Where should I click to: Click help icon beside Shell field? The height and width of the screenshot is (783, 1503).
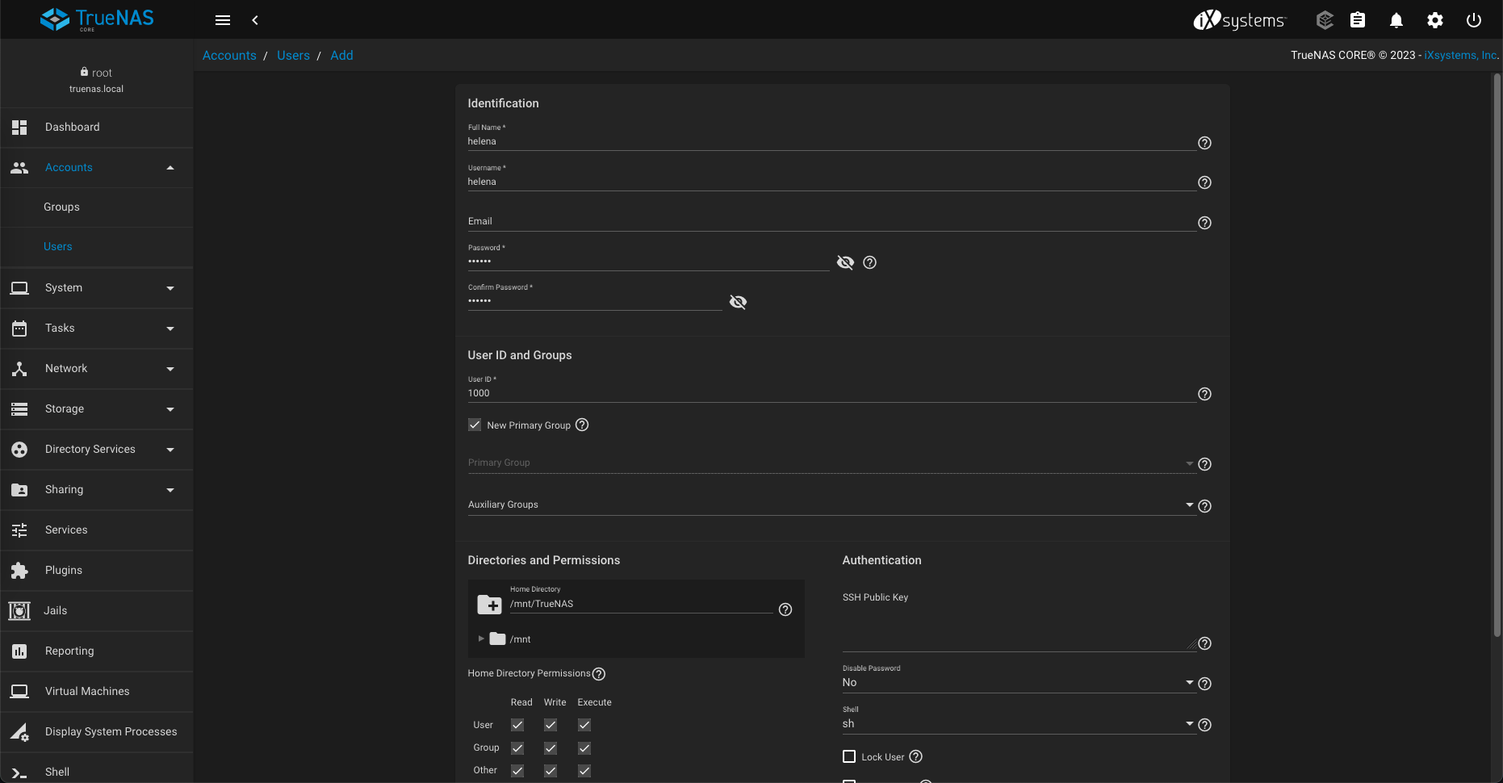pos(1204,725)
